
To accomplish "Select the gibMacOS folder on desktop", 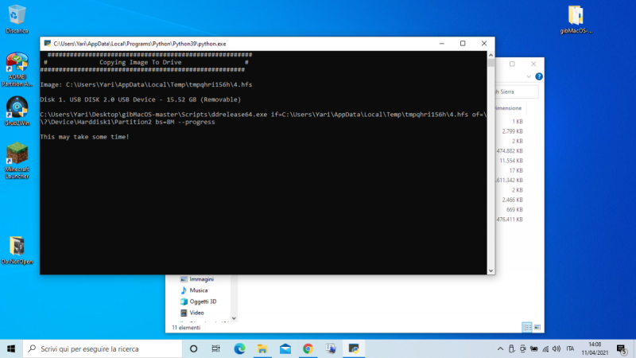I will (x=576, y=19).
